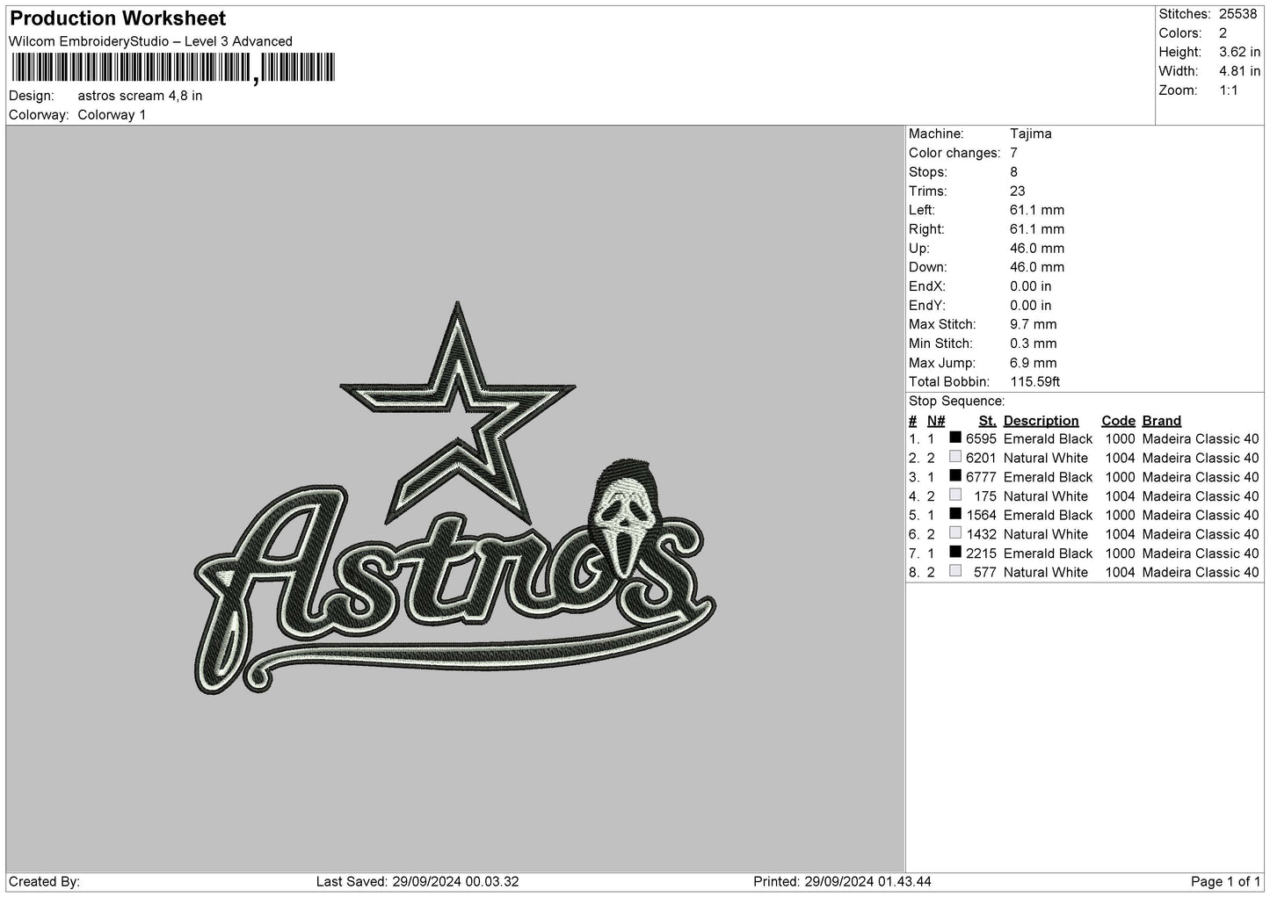
Task: Click the 'Up:' value 46.0 mm
Action: (1037, 249)
